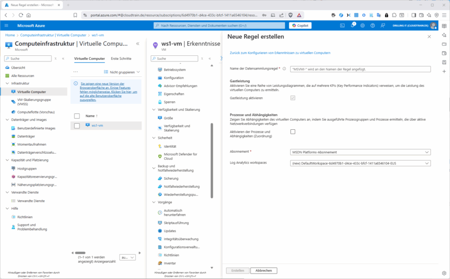
Task: Click the ws1-vm menu vertical scrollbar thumb
Action: [x=212, y=160]
